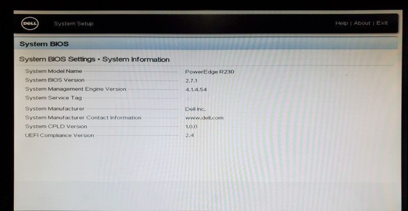Select the System BIOS Version label

click(55, 80)
